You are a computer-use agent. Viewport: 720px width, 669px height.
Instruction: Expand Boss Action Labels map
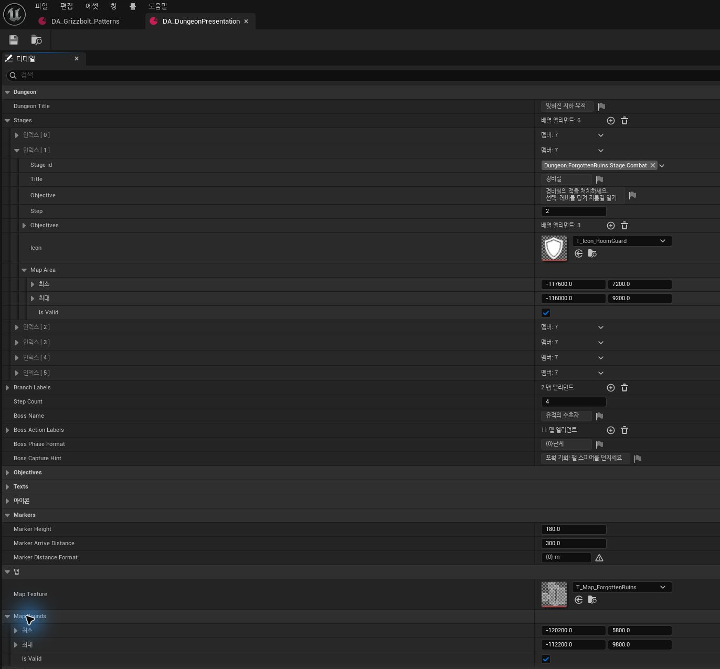pyautogui.click(x=7, y=430)
